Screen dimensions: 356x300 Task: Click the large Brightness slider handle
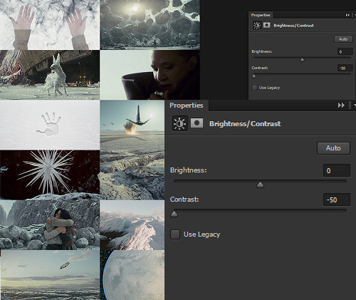(260, 185)
